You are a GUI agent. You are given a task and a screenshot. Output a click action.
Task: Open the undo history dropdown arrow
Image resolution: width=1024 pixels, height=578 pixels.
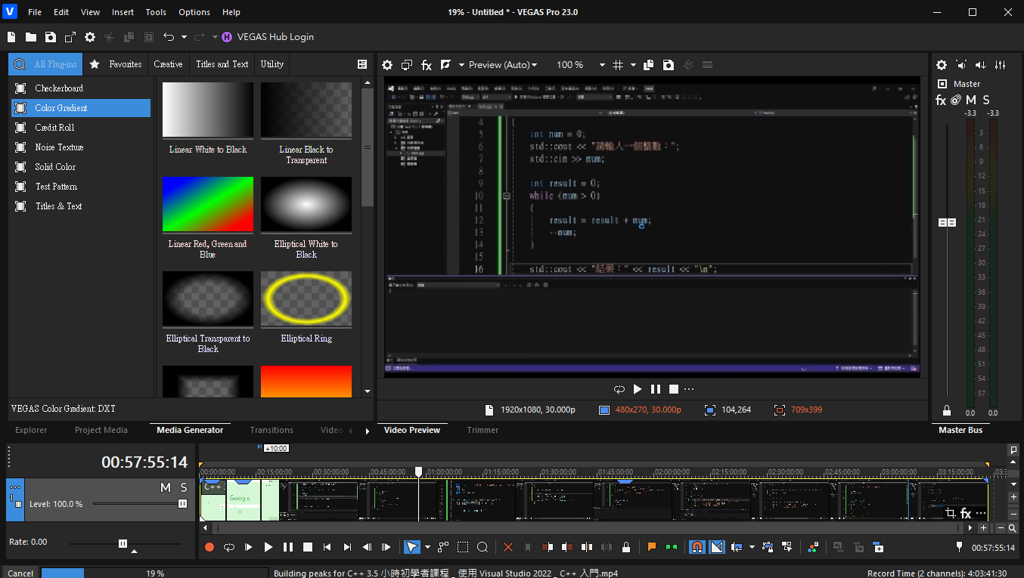click(x=183, y=37)
